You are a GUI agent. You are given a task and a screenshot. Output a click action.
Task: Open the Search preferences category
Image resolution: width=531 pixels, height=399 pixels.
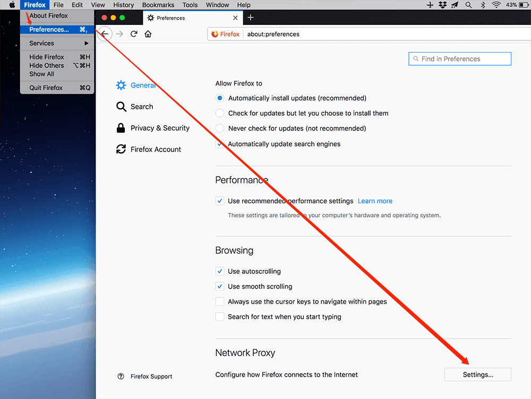(135, 107)
